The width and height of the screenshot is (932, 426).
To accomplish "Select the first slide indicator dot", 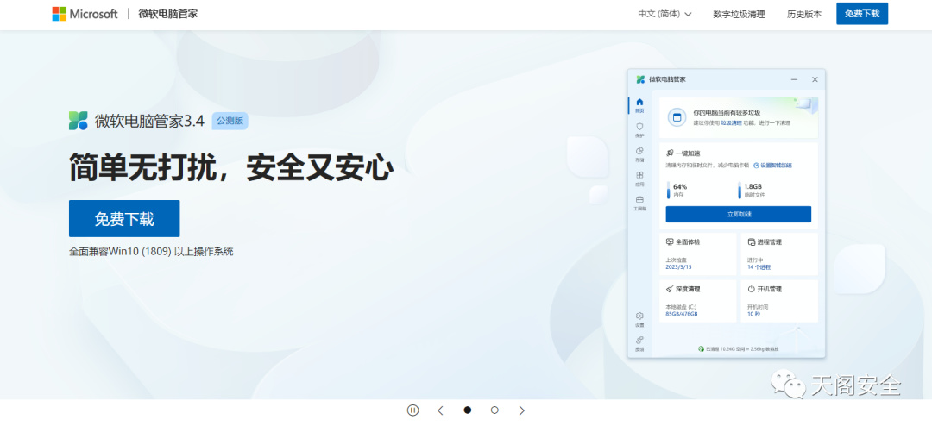I will click(468, 410).
